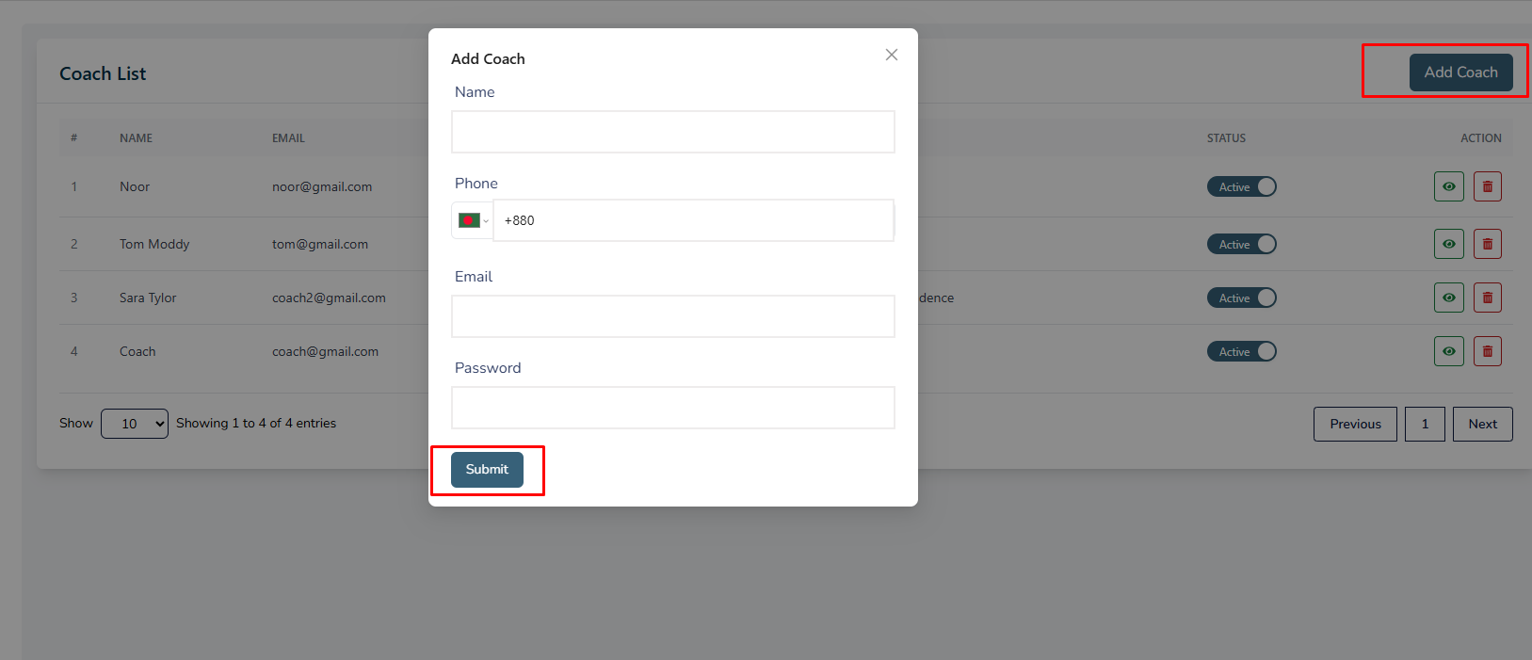The width and height of the screenshot is (1532, 660).
Task: Select coach@gmail.com email cell
Action: pos(325,351)
